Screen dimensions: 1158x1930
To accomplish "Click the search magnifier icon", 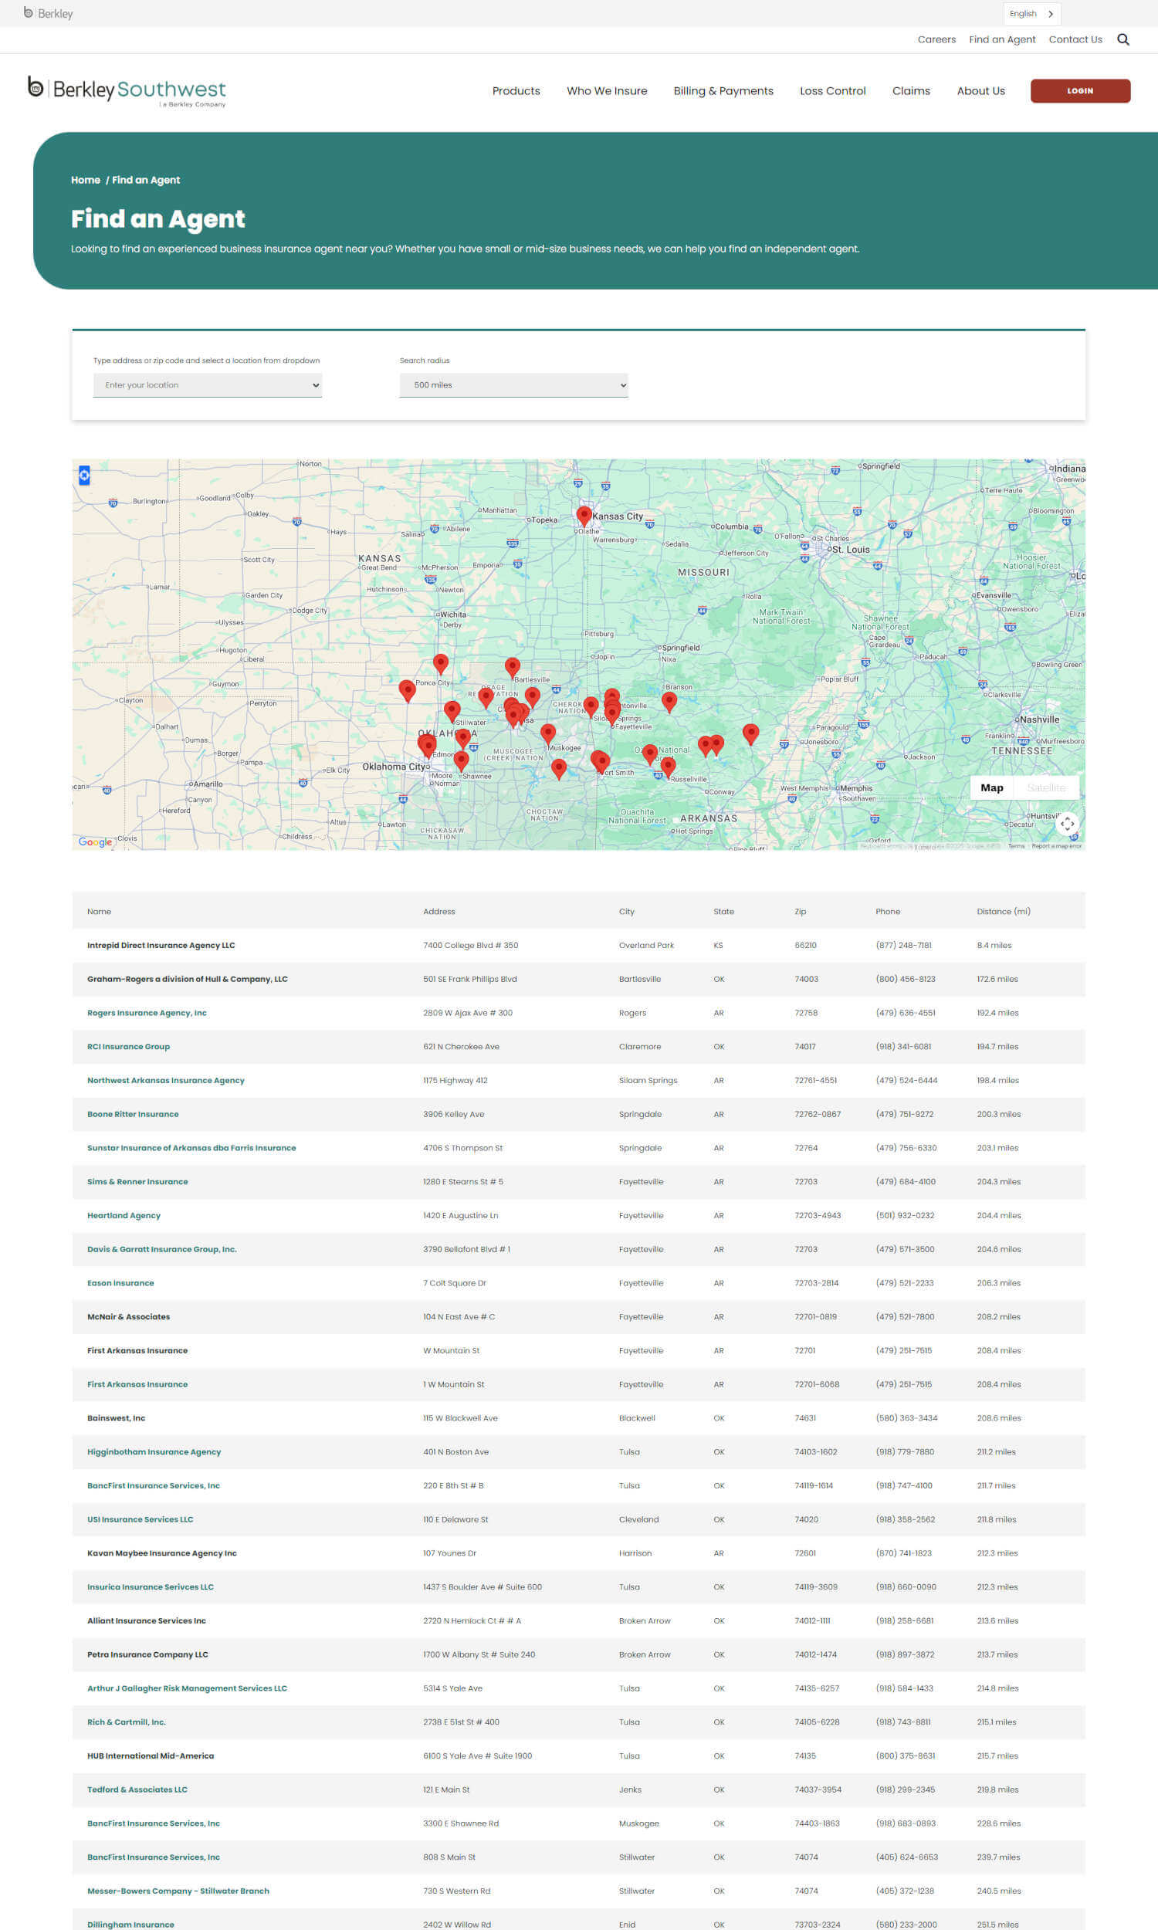I will point(1123,40).
